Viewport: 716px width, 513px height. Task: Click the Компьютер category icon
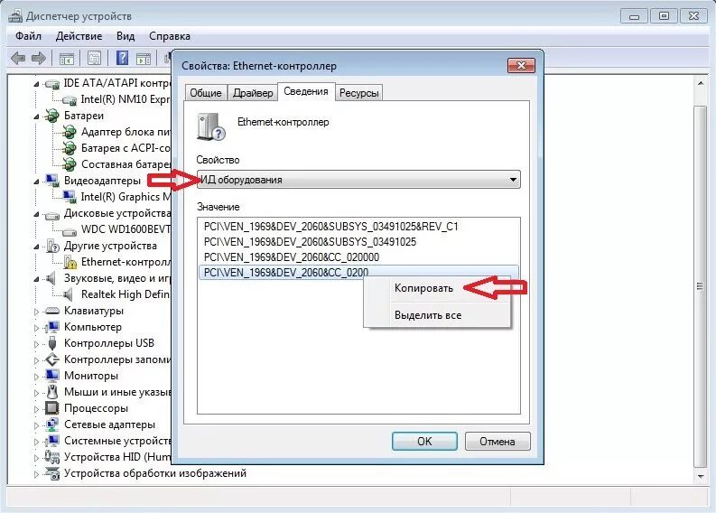tap(52, 327)
